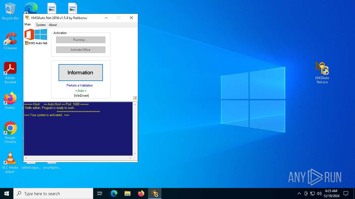Open File Explorer from the taskbar
Viewport: 355px width, 199px height.
128,193
